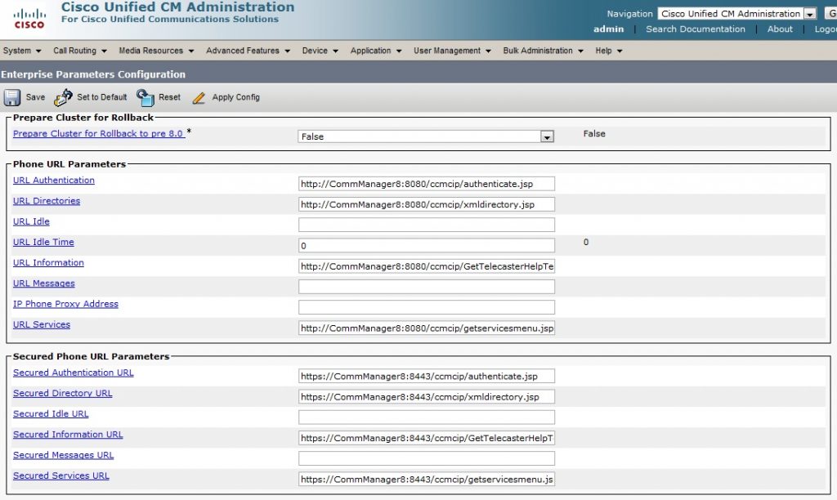The width and height of the screenshot is (837, 500).
Task: Focus the URL Authentication input field
Action: (x=427, y=184)
